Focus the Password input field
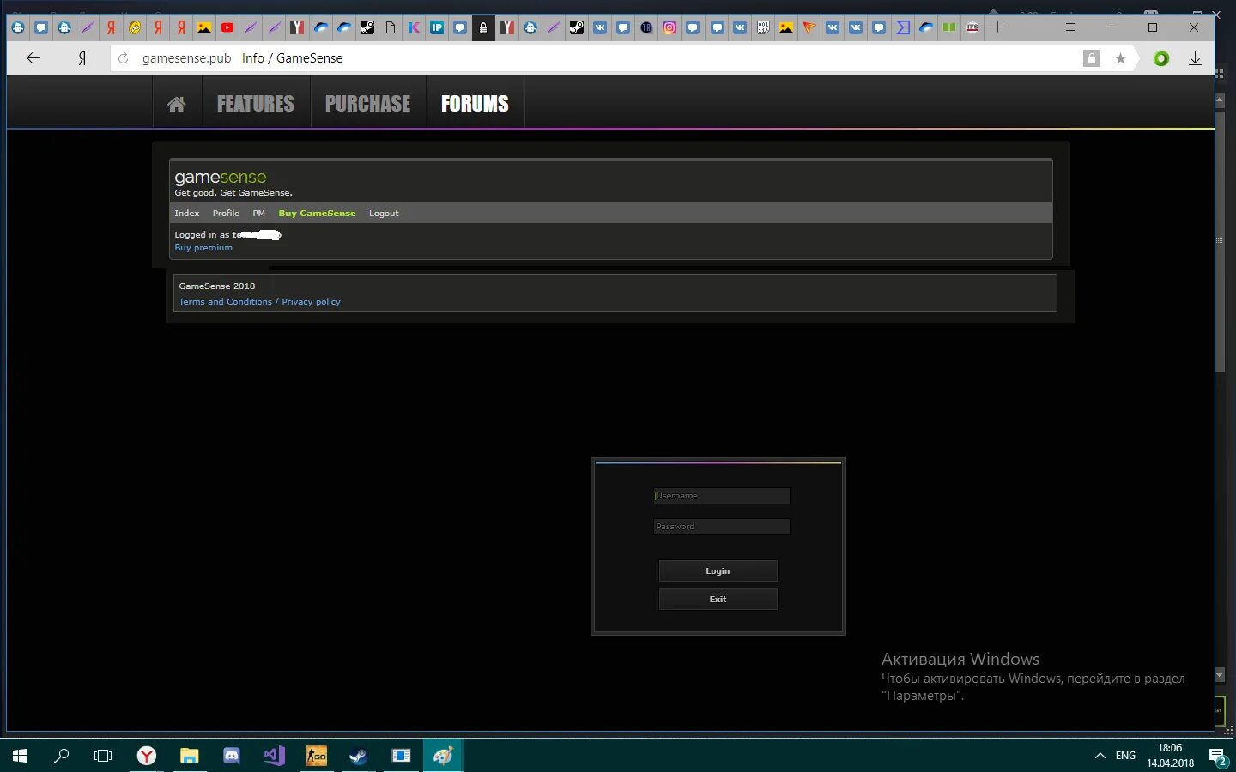Screen dimensions: 1236x772 click(x=721, y=527)
